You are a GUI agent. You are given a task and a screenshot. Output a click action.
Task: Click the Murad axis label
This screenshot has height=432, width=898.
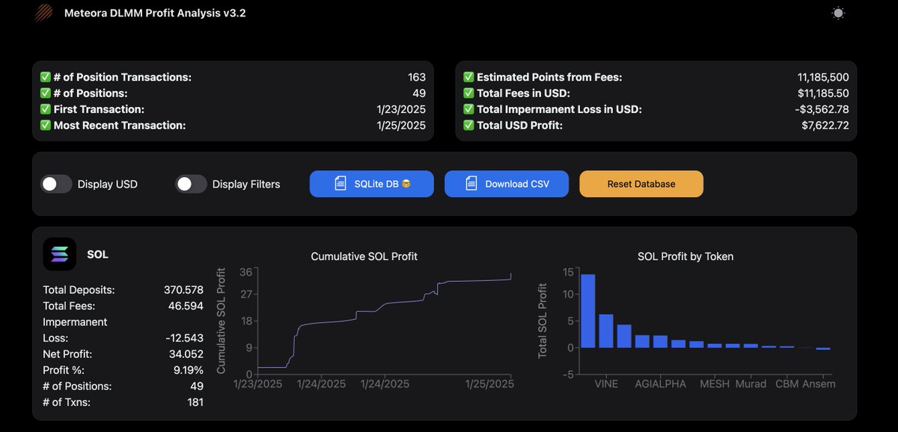click(x=751, y=383)
